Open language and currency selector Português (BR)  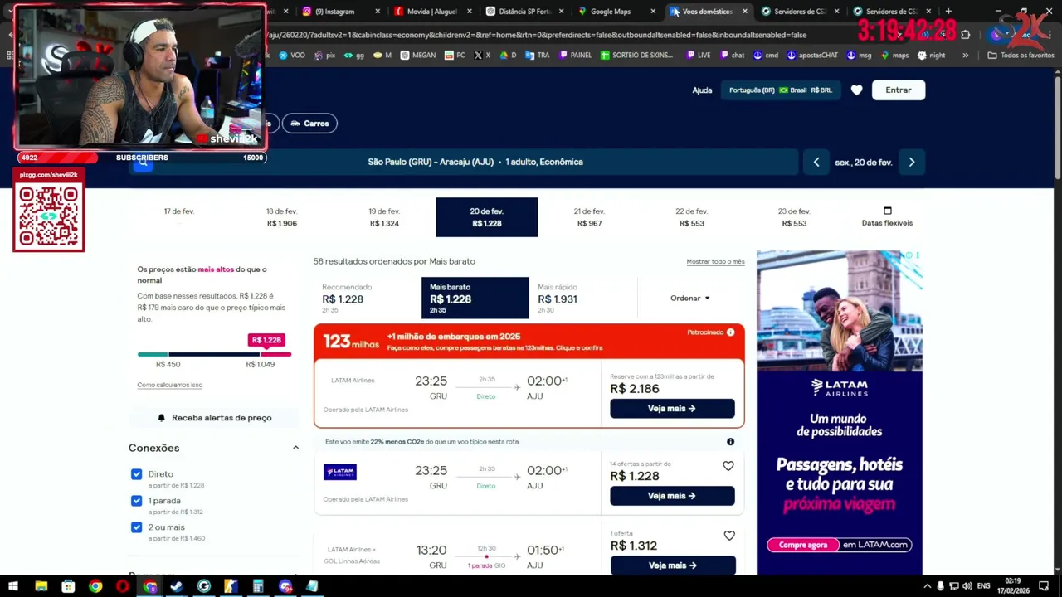pyautogui.click(x=781, y=90)
